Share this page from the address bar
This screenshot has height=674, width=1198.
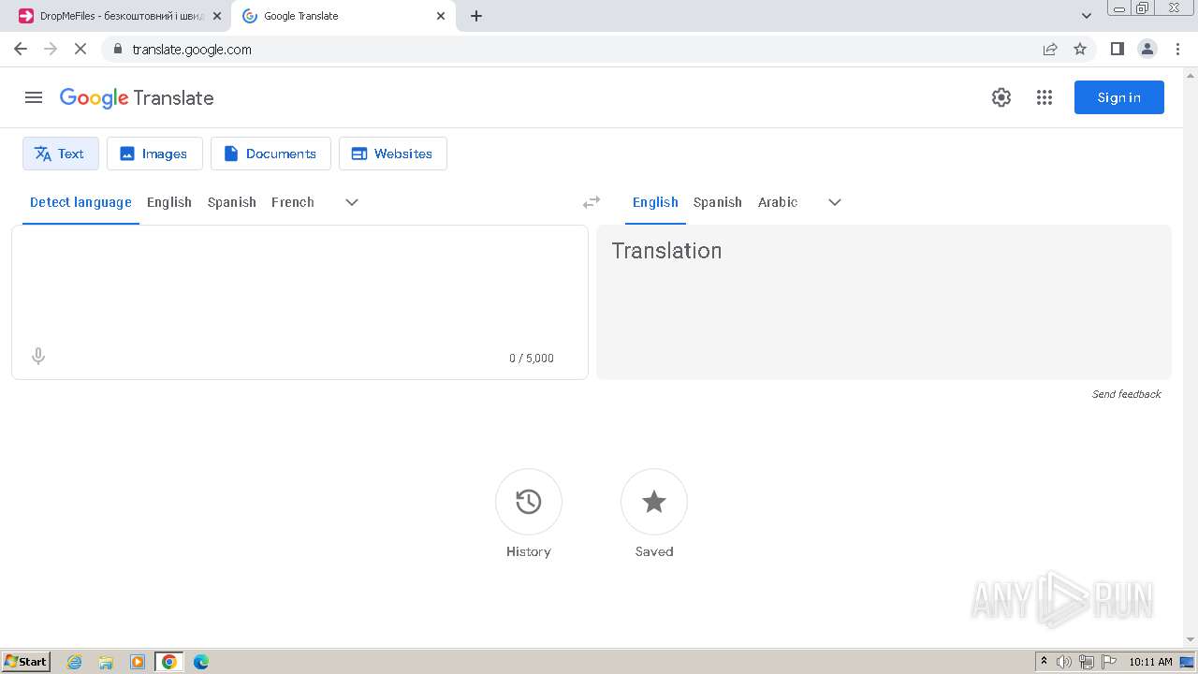pos(1050,49)
